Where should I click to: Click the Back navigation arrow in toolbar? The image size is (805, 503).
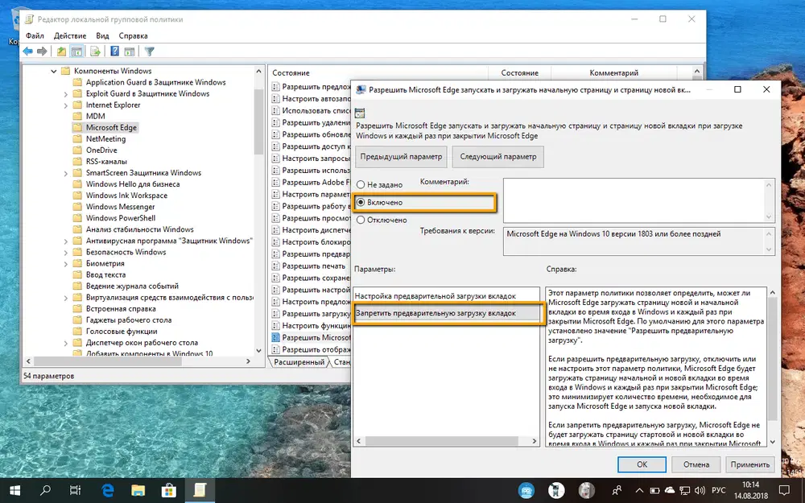pos(27,51)
